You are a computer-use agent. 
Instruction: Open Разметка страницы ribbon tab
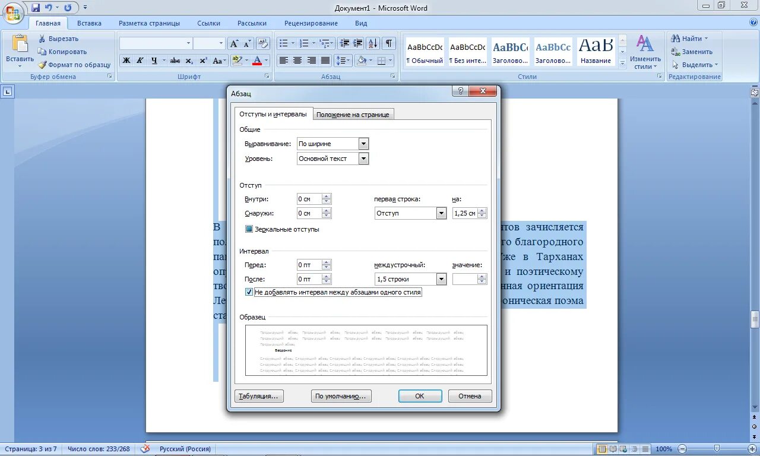tap(149, 23)
